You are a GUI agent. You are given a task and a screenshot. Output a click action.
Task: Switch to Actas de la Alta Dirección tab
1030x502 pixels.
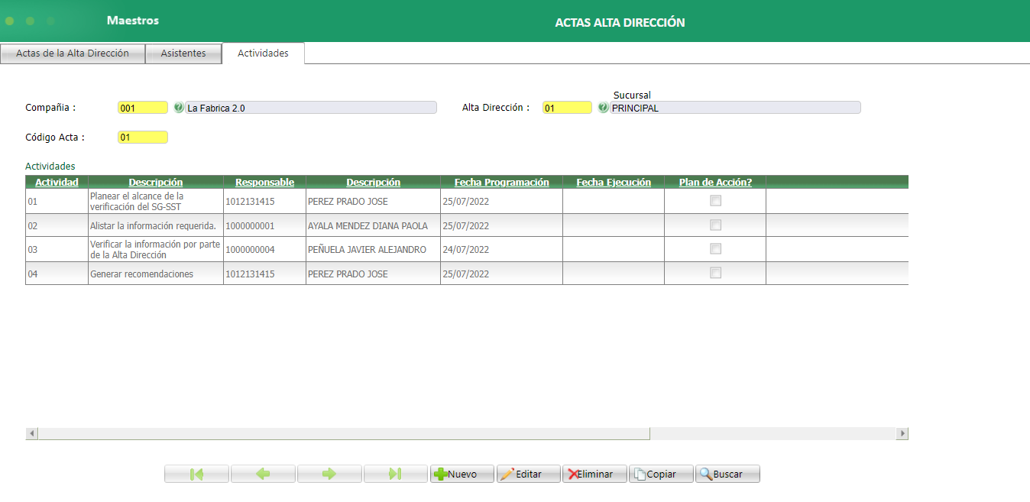[x=73, y=53]
